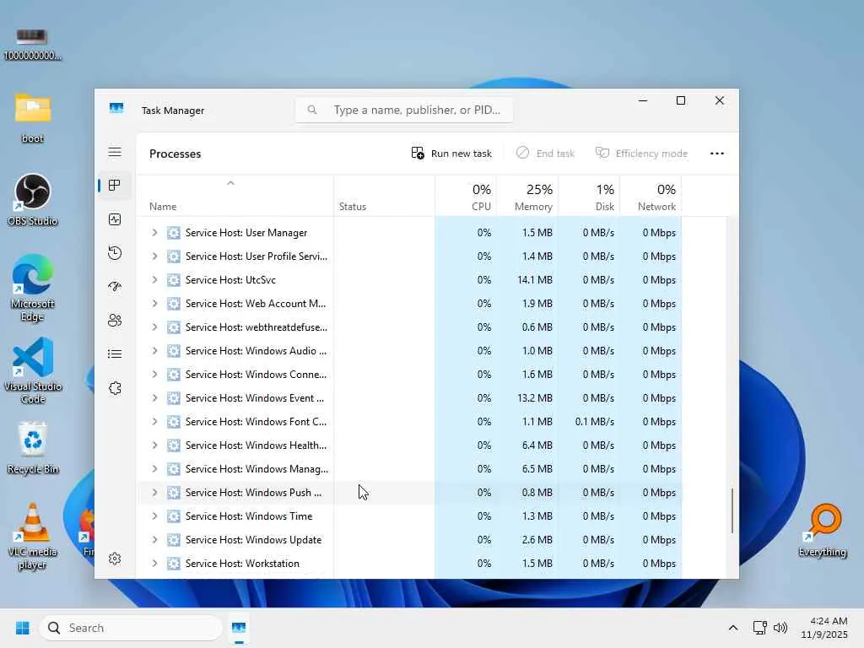The height and width of the screenshot is (648, 864).
Task: Open the Users sidebar icon
Action: [x=115, y=320]
